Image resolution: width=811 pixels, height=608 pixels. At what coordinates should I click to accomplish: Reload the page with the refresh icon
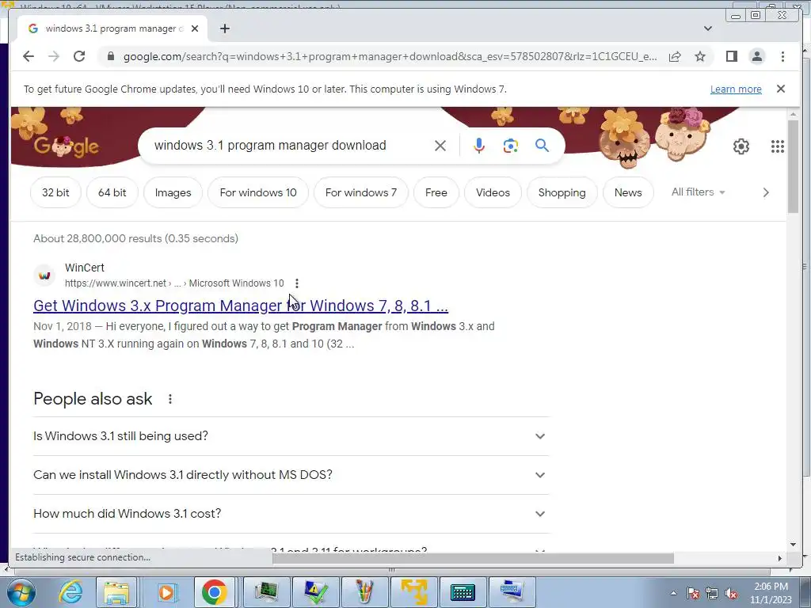point(79,56)
